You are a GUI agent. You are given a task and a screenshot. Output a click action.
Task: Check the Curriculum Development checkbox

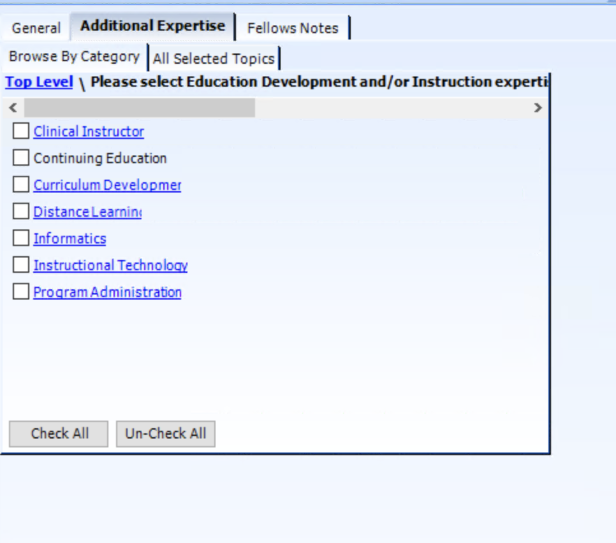coord(20,184)
